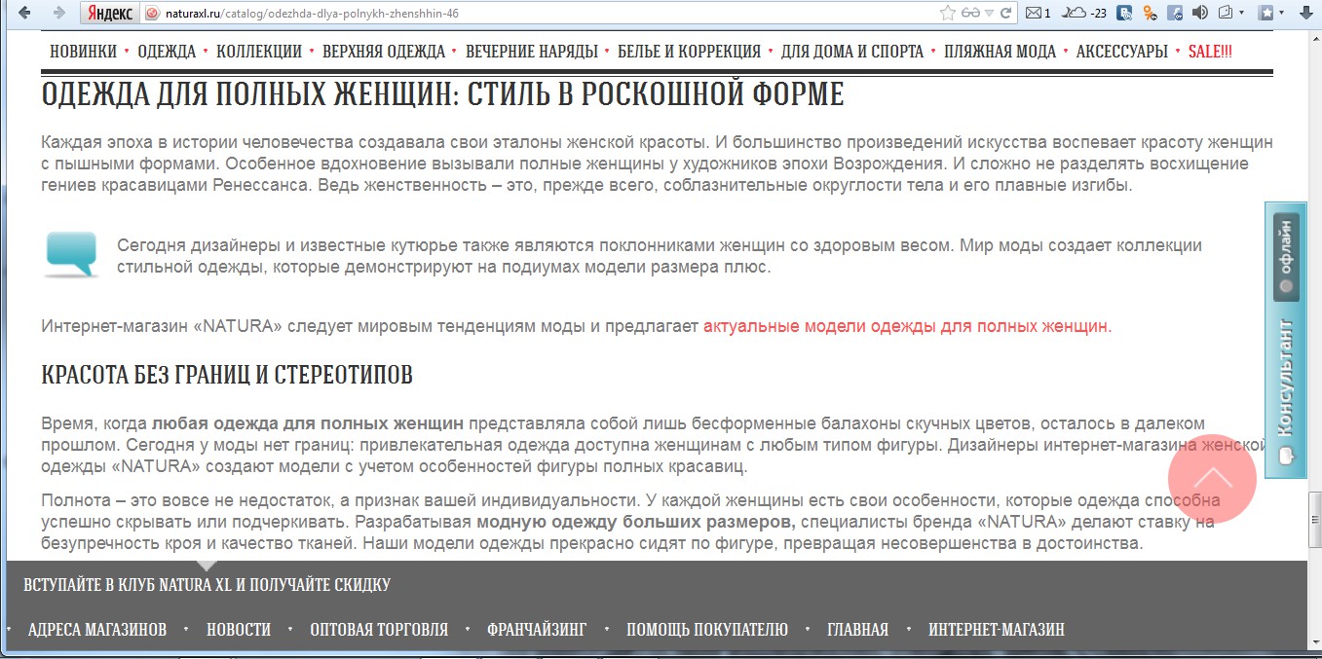Open Yandex via the Яндекс toolbar button

pyautogui.click(x=109, y=13)
